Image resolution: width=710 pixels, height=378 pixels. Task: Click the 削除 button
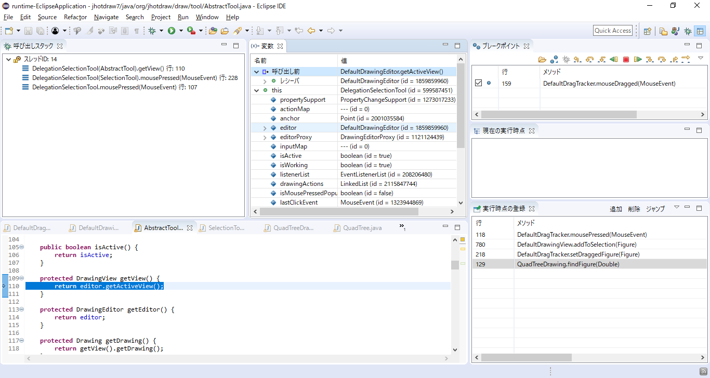point(634,209)
